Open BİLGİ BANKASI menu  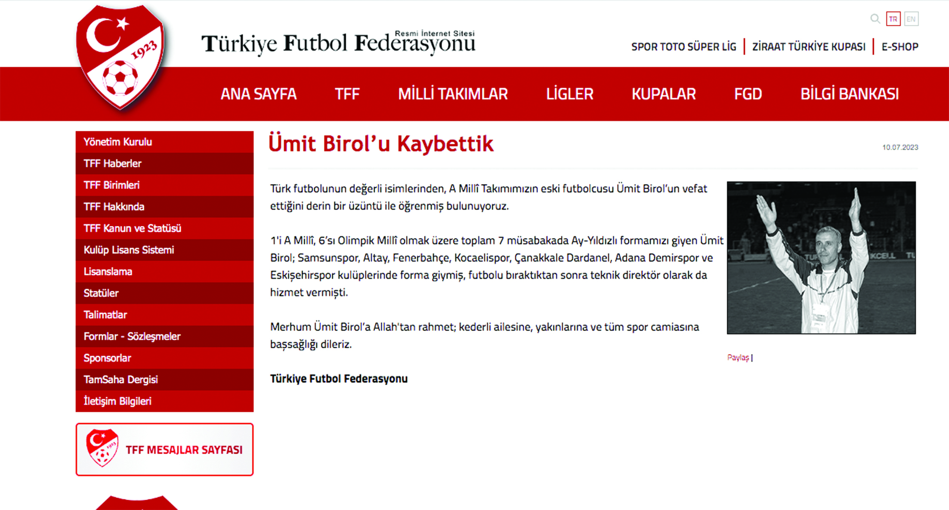[850, 94]
